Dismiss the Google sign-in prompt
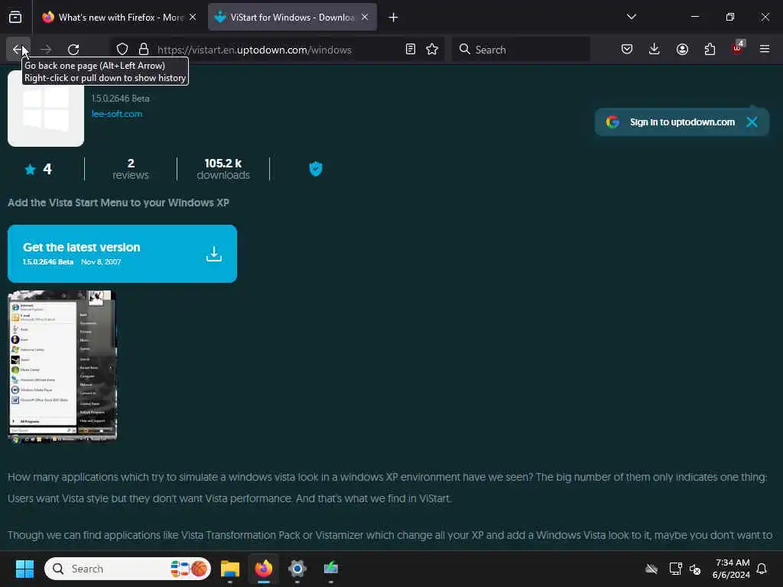 752,122
